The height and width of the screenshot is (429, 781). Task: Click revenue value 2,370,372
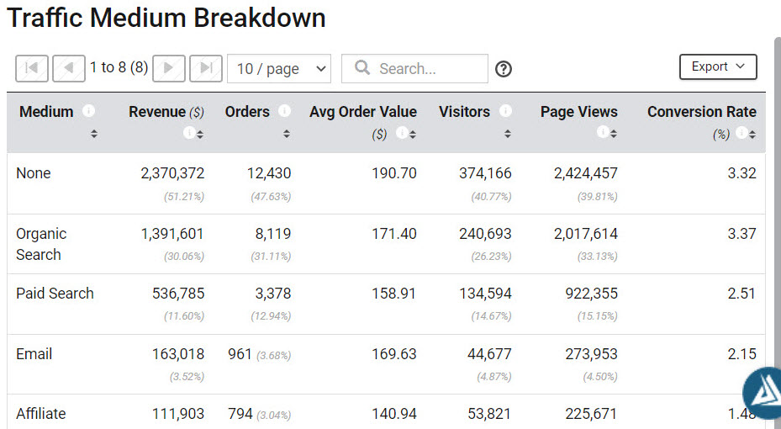pos(172,173)
